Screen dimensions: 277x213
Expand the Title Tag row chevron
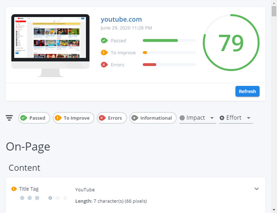pos(257,189)
